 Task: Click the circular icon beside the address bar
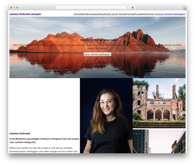pos(133,7)
